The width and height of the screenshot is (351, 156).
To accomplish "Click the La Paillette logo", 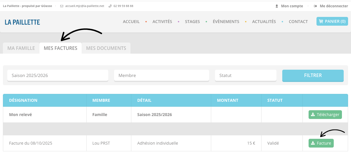I will (22, 22).
